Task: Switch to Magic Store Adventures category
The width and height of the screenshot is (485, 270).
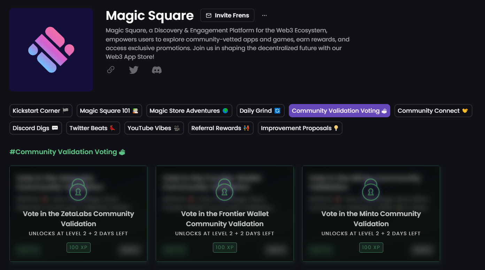Action: tap(189, 111)
